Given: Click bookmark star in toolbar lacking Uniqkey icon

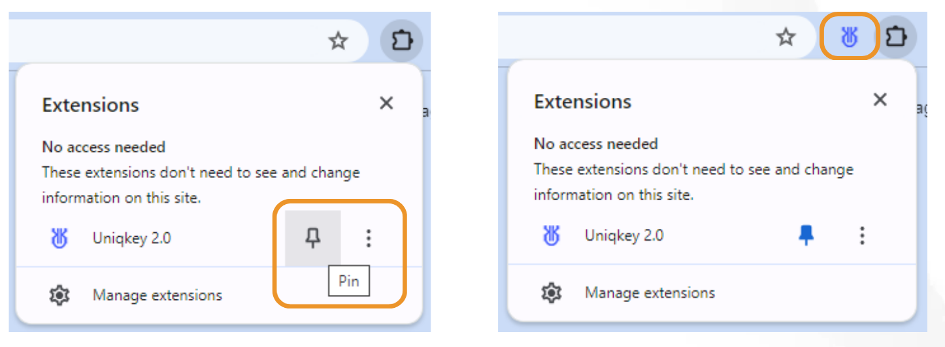Looking at the screenshot, I should [338, 41].
